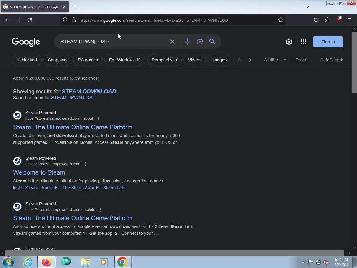Open the steampowered.com mobile result title

[73, 218]
